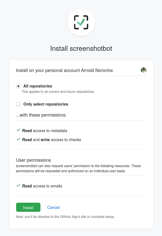Click the Read access to emails permission

pyautogui.click(x=42, y=186)
